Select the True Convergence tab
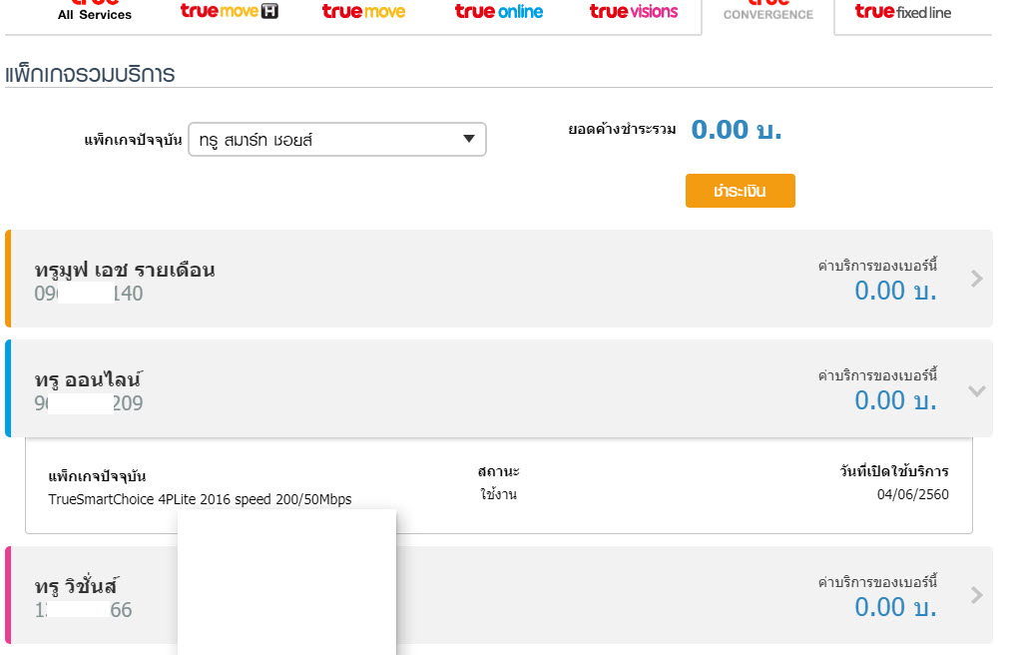The image size is (1013, 655). 768,11
